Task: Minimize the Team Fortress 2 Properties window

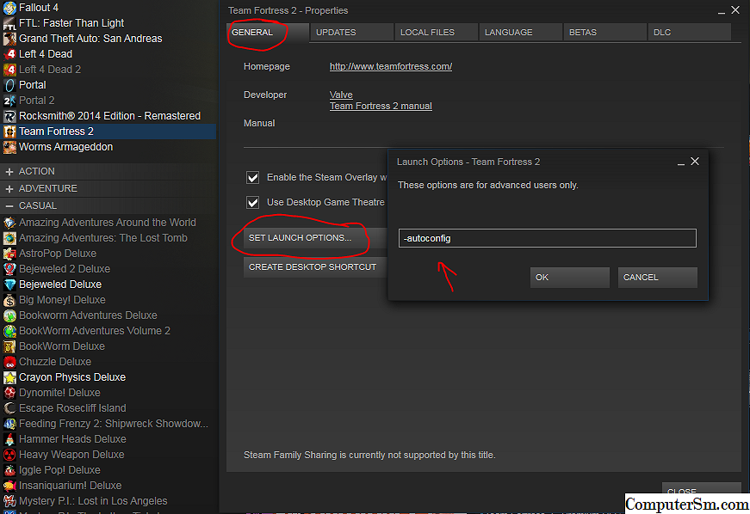Action: [722, 12]
